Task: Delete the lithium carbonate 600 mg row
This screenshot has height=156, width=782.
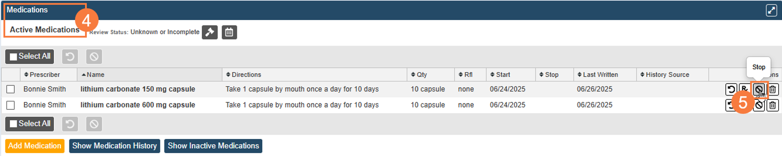Action: point(773,106)
